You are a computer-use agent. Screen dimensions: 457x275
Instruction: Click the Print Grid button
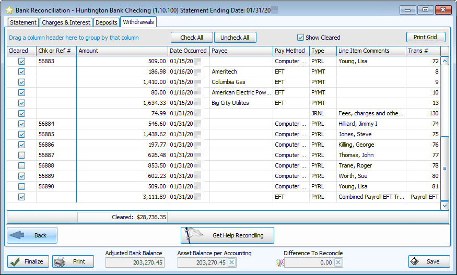(425, 37)
